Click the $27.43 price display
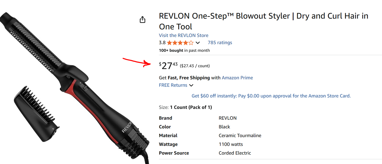Image resolution: width=382 pixels, height=164 pixels. [x=168, y=65]
